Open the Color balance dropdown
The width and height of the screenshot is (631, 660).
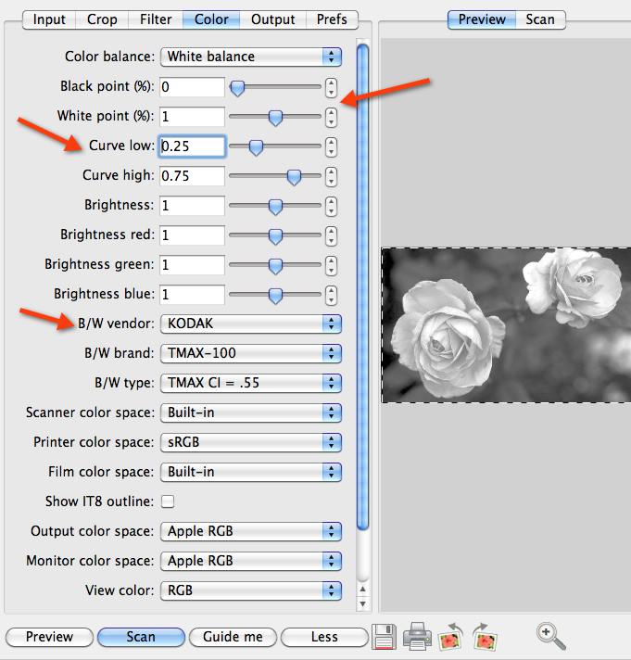tap(251, 57)
